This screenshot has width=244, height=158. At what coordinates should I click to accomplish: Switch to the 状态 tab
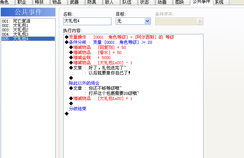(146, 2)
